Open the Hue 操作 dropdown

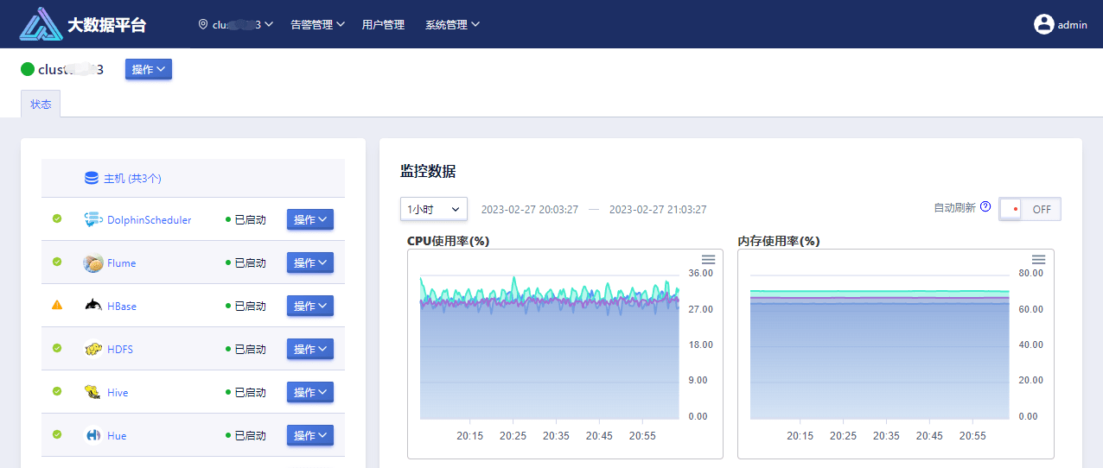coord(310,436)
